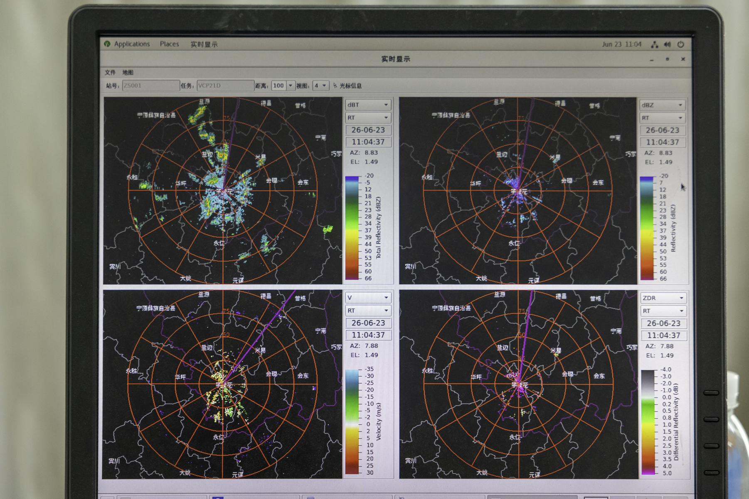Click the Applications foot logo icon
The image size is (749, 499).
107,44
